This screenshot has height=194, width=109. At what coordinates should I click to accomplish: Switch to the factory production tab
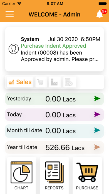point(55,82)
